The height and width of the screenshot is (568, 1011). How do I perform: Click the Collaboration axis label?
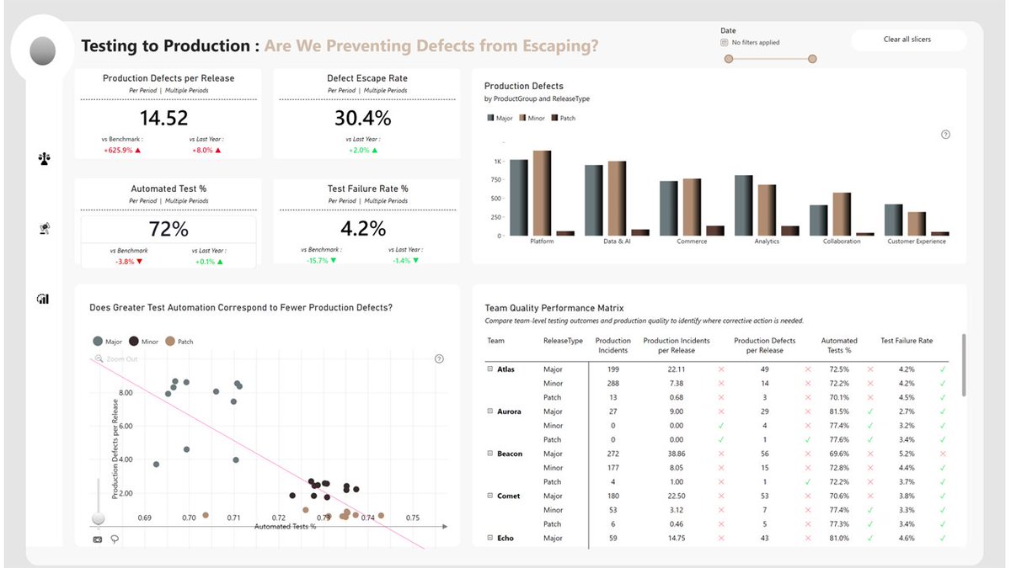842,242
